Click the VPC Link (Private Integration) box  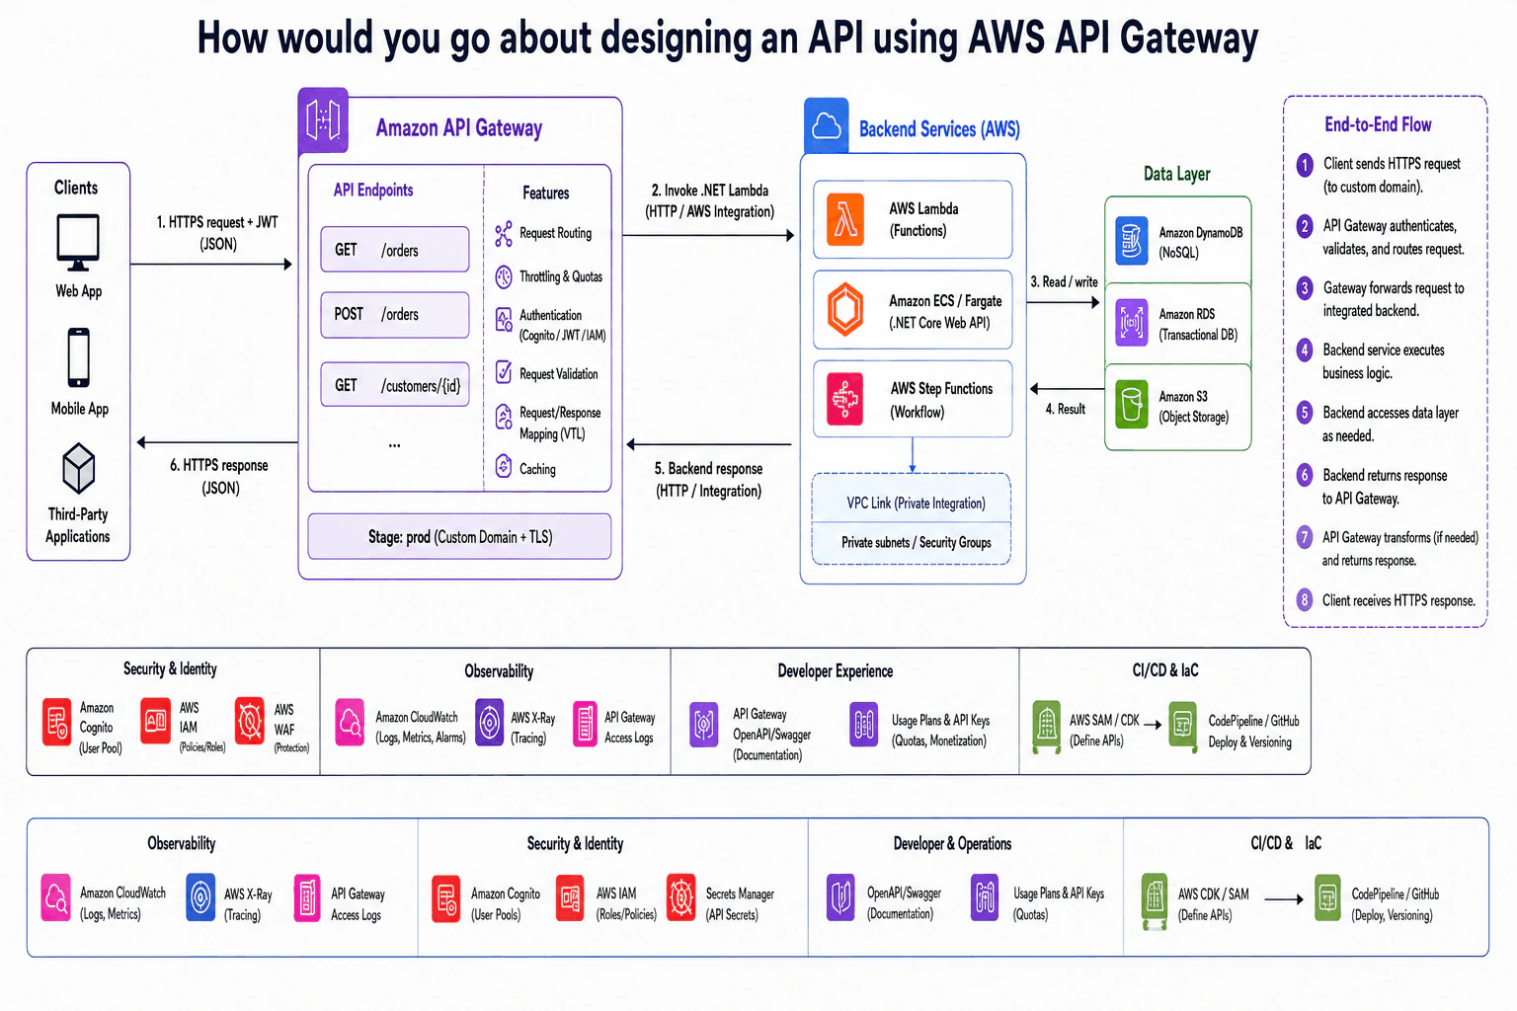click(912, 500)
